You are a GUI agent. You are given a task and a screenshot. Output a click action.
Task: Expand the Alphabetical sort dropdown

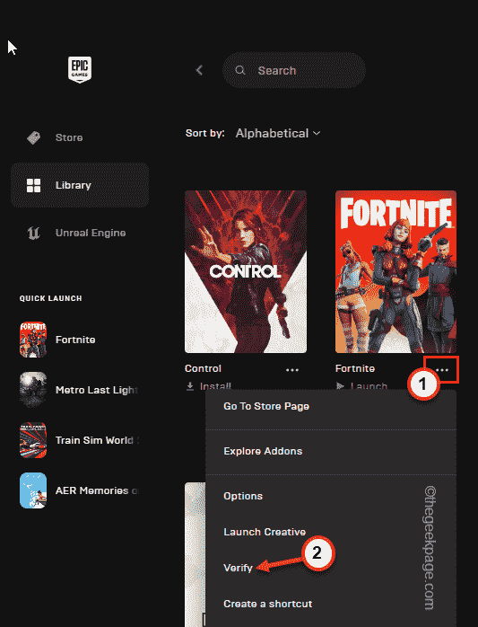tap(278, 133)
